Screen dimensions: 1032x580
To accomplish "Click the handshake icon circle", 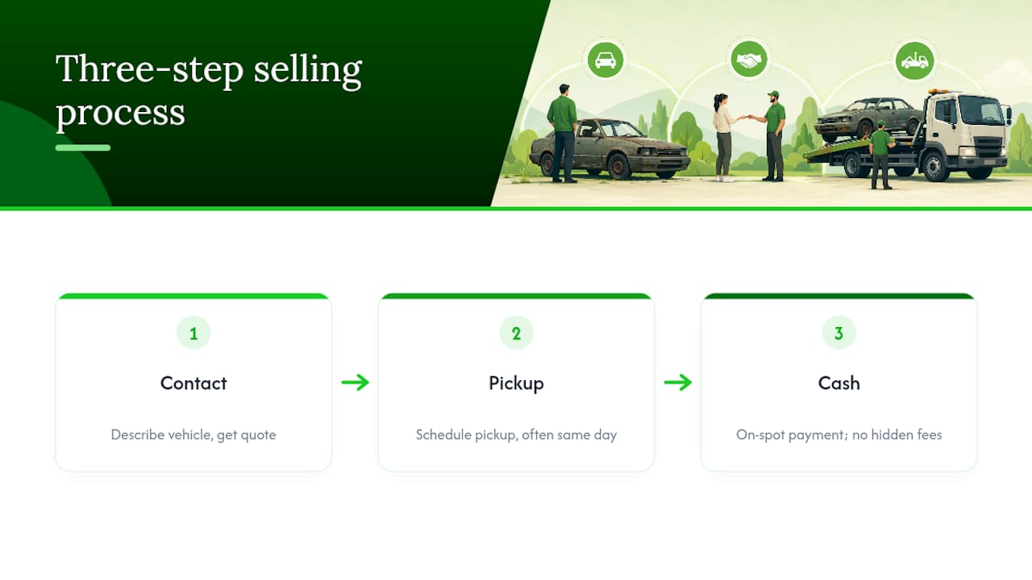I will (x=749, y=60).
